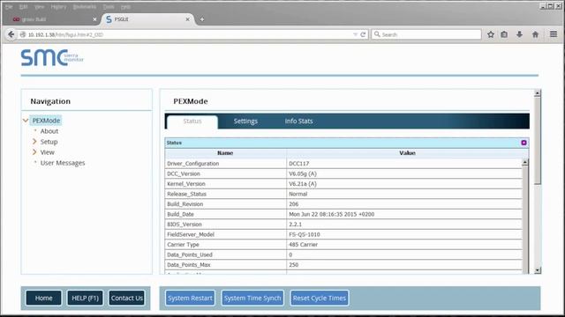Viewport: 565px width, 317px height.
Task: Open the File menu
Action: (x=9, y=7)
